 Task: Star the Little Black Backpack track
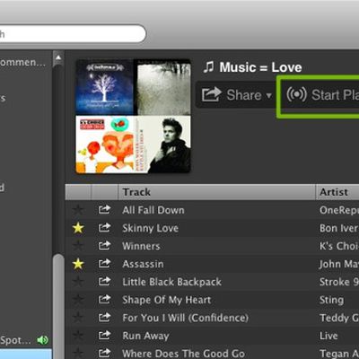click(x=78, y=282)
